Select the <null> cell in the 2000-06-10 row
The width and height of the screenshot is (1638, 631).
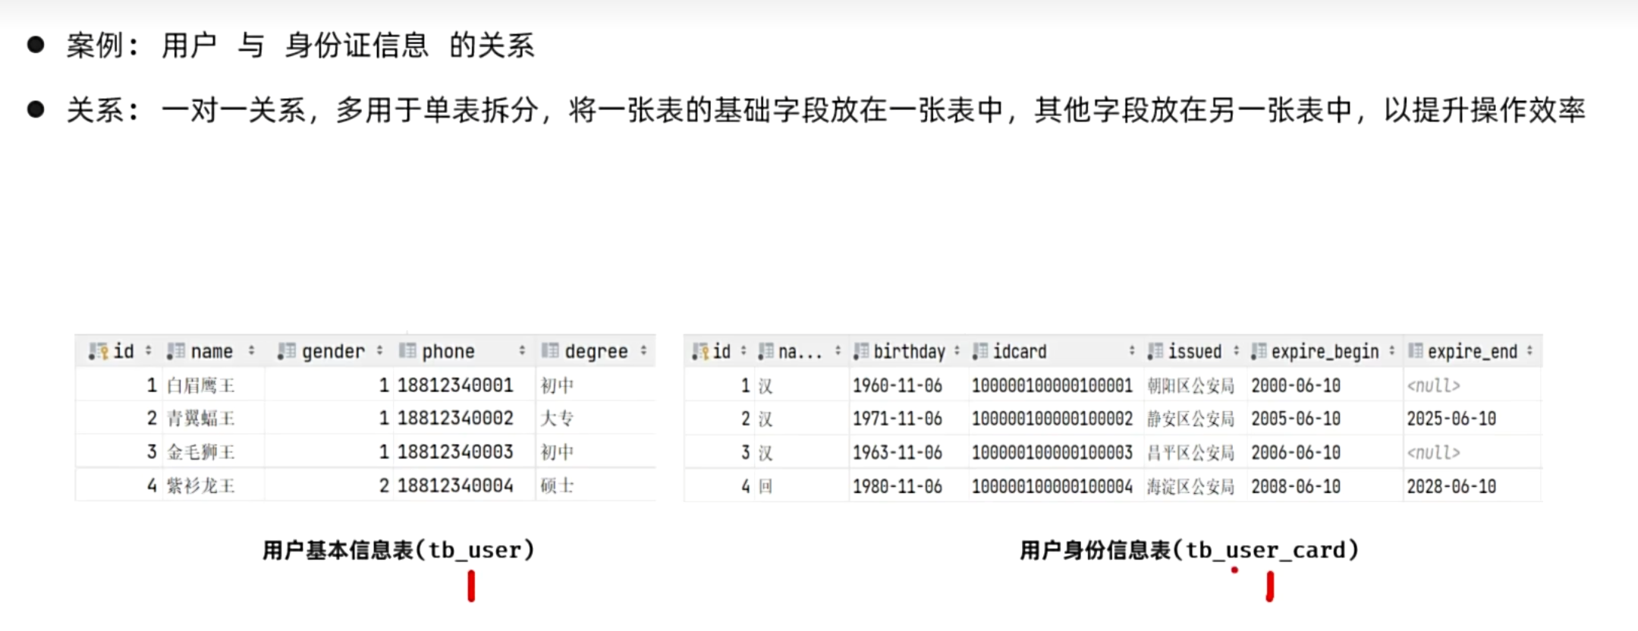pos(1433,386)
